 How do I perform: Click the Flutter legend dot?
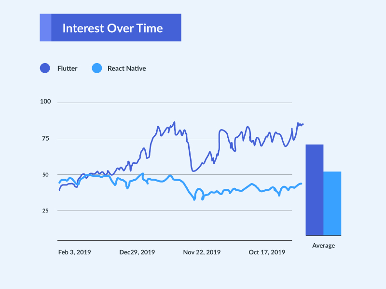(45, 68)
